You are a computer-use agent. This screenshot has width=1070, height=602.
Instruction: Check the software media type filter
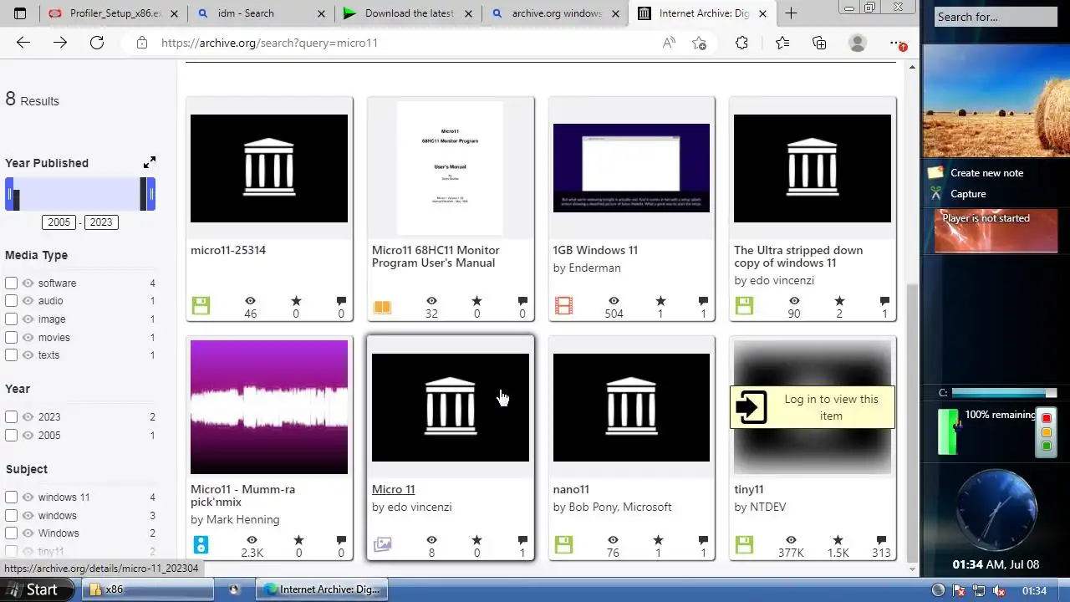(11, 283)
